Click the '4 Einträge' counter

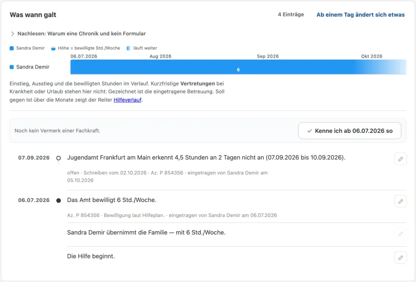pos(291,15)
